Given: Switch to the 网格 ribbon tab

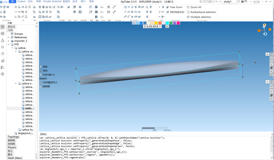Looking at the screenshot, I should click(38, 2).
